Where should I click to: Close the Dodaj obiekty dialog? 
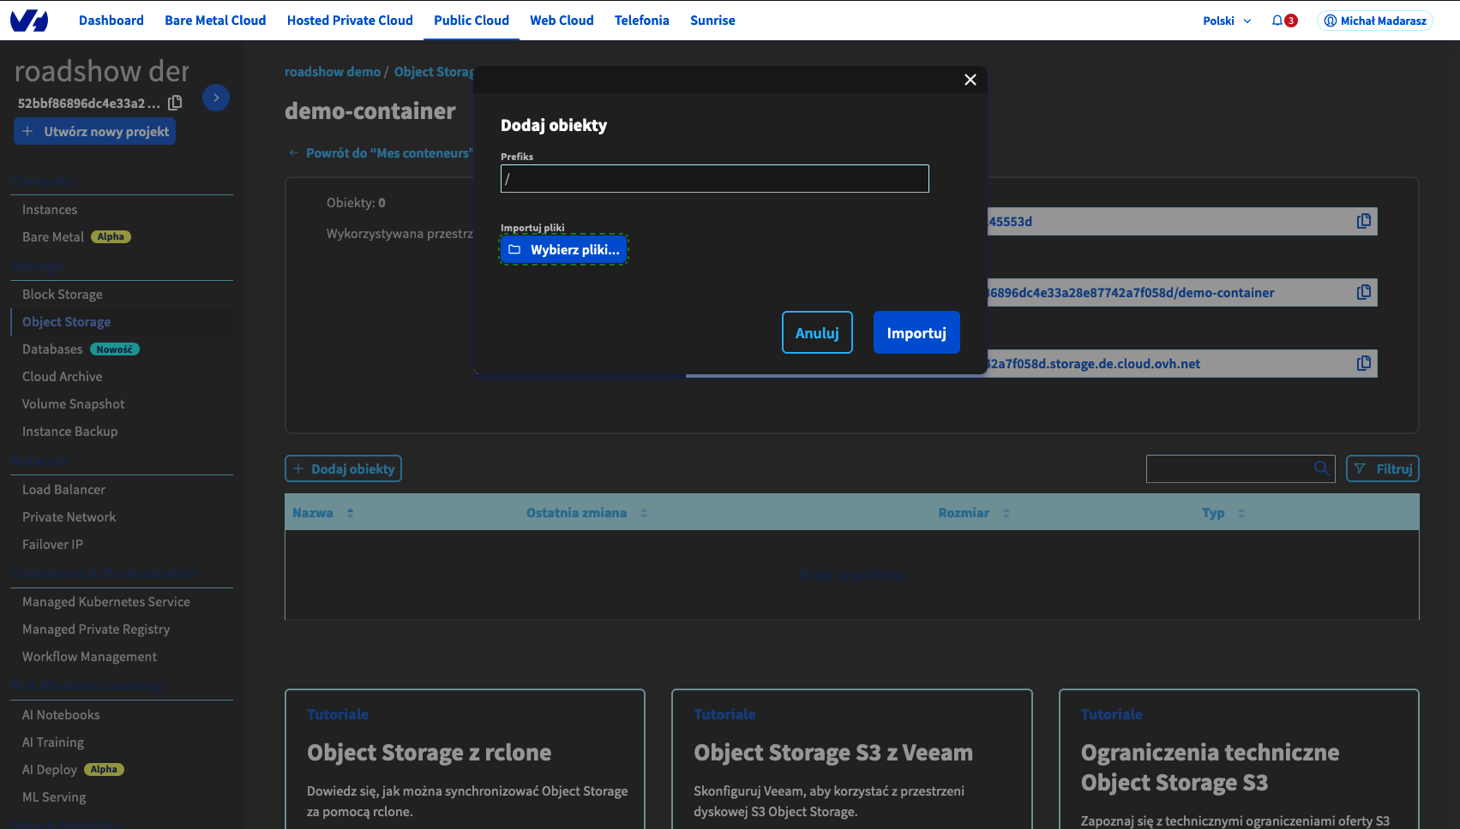970,80
